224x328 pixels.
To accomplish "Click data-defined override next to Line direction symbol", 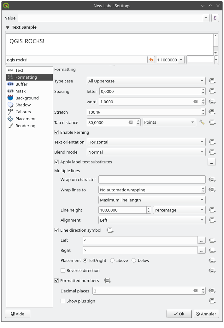I will pos(110,230).
